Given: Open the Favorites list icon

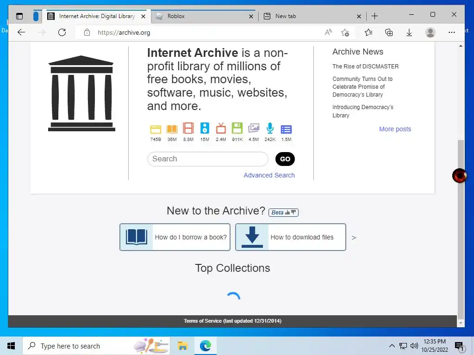Looking at the screenshot, I should 368,32.
